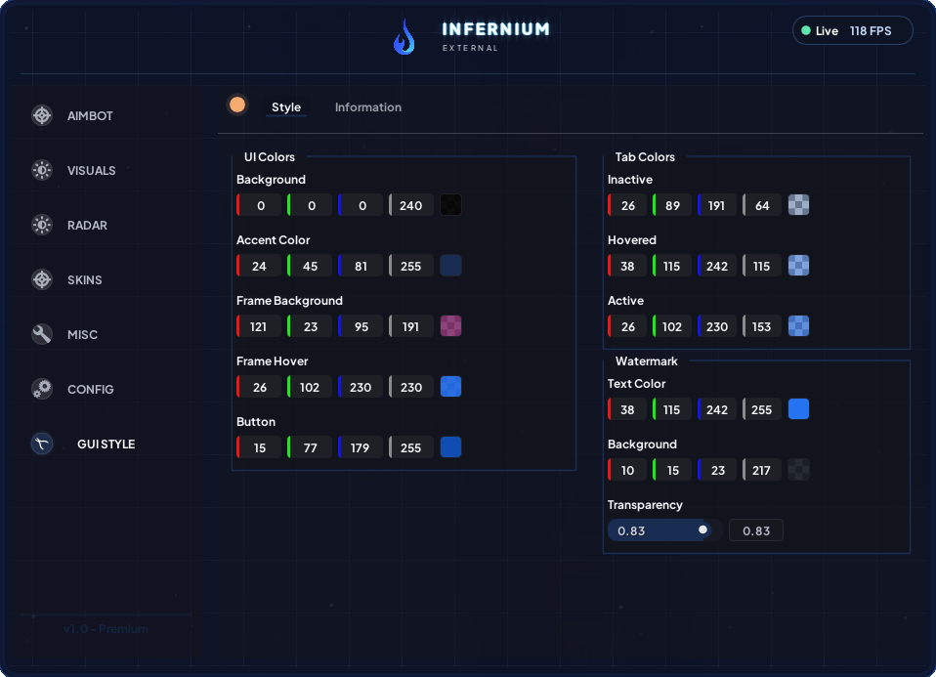Screen dimensions: 936x677
Task: Click Button green field 77
Action: (x=309, y=447)
